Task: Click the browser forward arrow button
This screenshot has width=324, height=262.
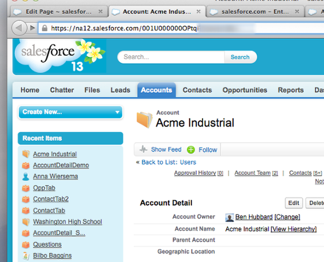Action: tap(32, 28)
